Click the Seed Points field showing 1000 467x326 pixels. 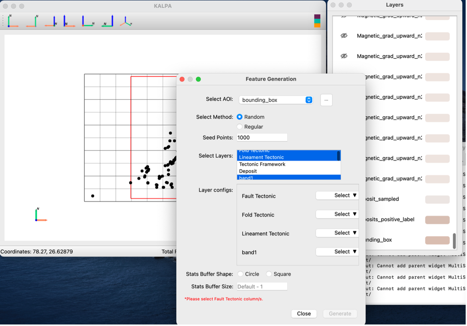(262, 137)
